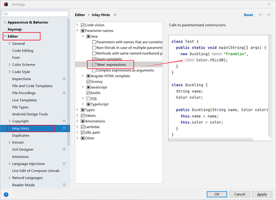Collapse the Java hints node

[83, 36]
